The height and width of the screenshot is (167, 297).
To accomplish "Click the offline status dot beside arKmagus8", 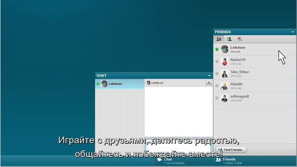I will pos(217,98).
